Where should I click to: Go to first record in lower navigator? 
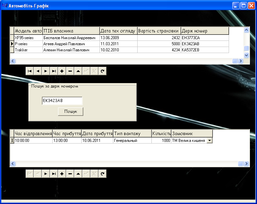30,174
